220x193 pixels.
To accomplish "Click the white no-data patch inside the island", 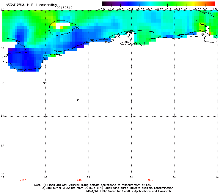I will coord(62,25).
